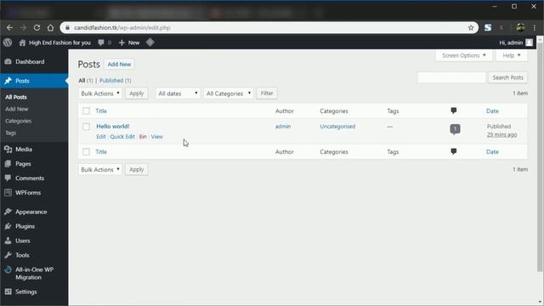Screen dimensions: 544x306
Task: Open the Chrome profile avatar
Action: [520, 28]
